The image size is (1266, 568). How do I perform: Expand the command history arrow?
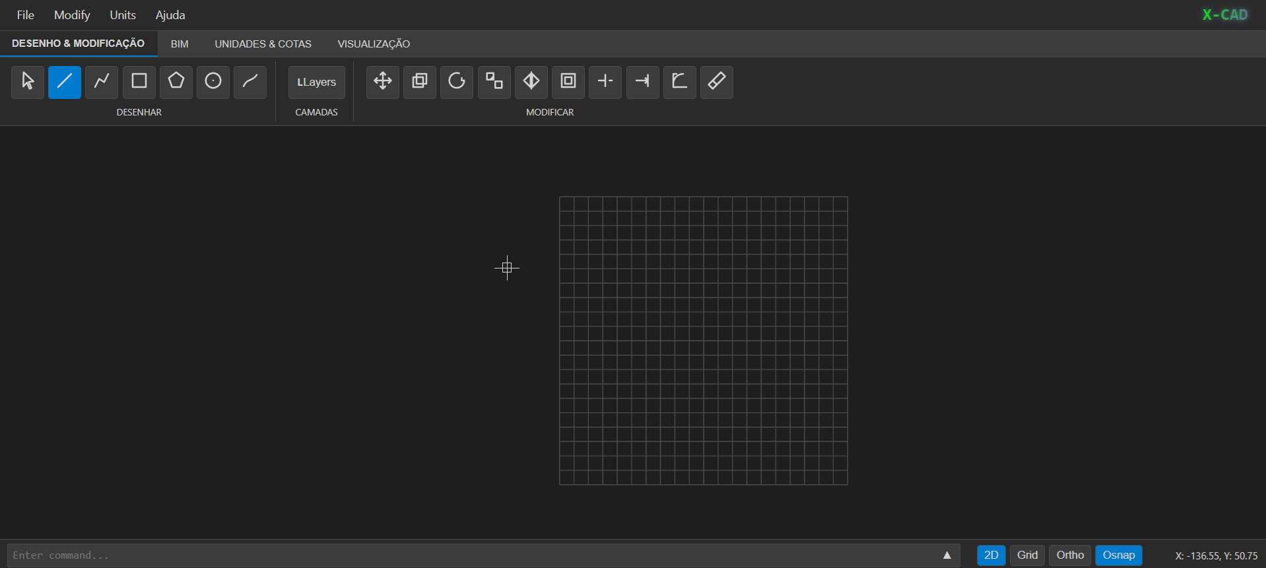[x=947, y=555]
